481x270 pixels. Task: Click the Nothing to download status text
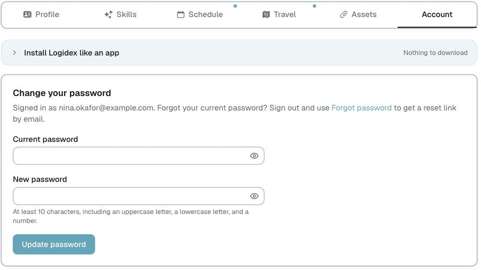click(435, 53)
